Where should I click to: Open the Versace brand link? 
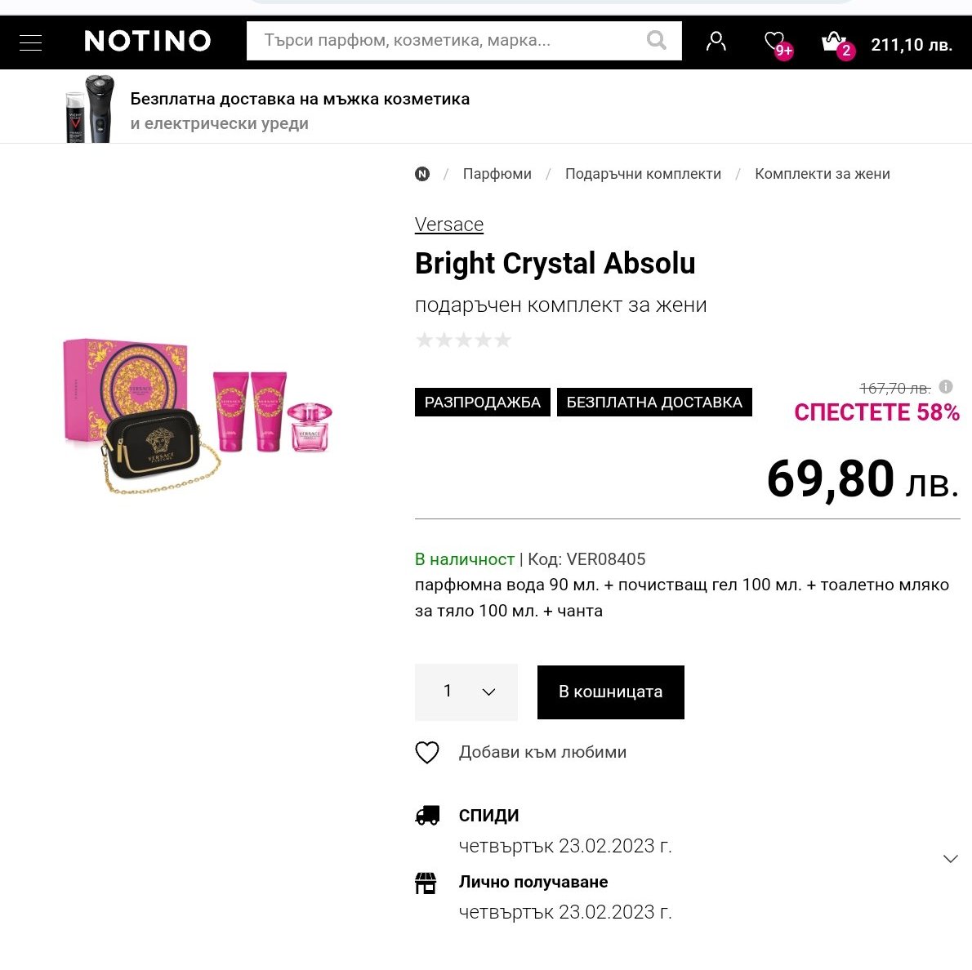tap(449, 225)
